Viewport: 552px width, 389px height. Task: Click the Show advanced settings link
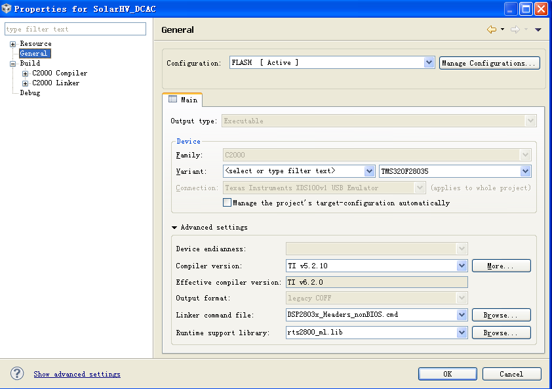click(x=77, y=374)
